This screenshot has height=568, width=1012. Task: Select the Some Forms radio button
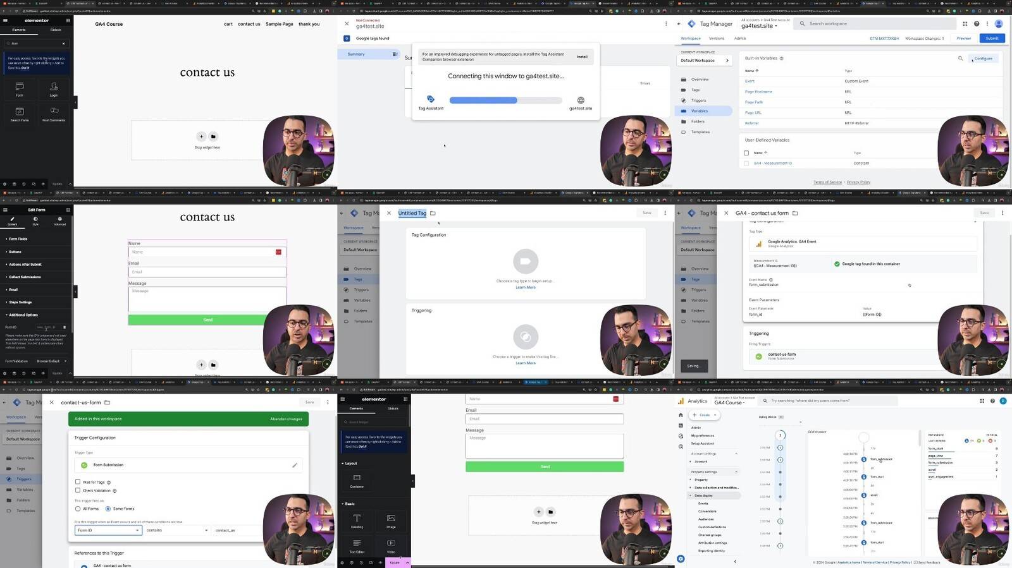108,509
